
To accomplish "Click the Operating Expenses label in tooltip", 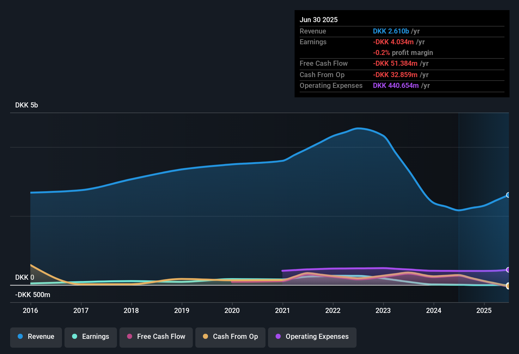I will pyautogui.click(x=331, y=86).
